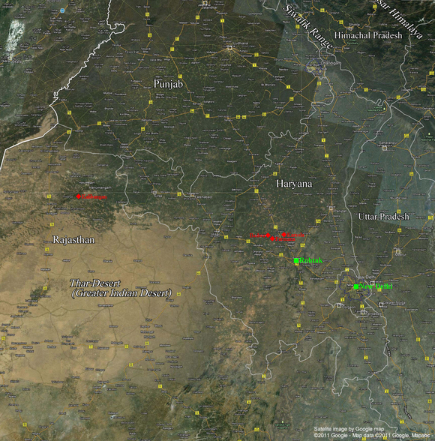Select the Haryana state label
Image resolution: width=435 pixels, height=441 pixels.
[294, 184]
